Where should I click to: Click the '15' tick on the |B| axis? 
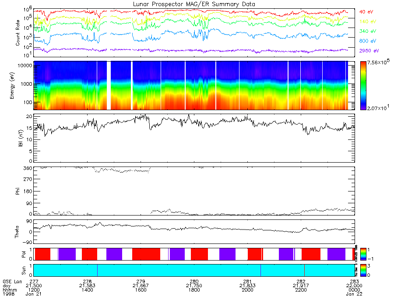coord(29,128)
